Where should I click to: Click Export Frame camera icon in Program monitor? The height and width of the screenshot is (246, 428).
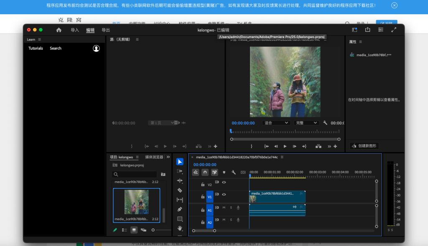(x=318, y=147)
